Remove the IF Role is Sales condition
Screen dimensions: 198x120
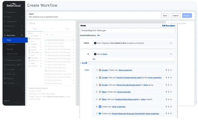[x=171, y=54]
